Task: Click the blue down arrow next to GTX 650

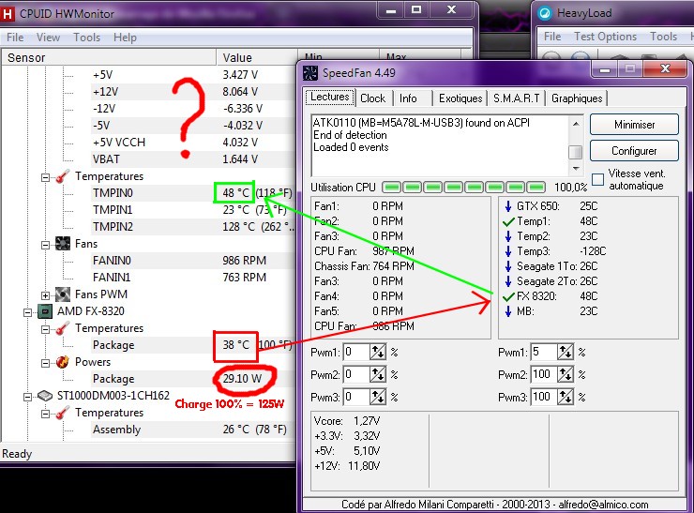Action: tap(508, 206)
